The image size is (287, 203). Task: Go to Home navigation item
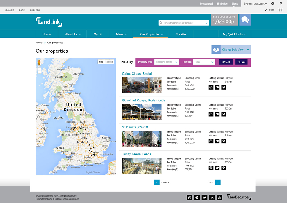pyautogui.click(x=46, y=34)
